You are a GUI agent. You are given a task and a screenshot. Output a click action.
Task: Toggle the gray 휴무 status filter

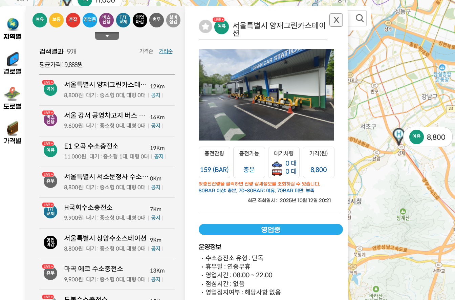(156, 20)
